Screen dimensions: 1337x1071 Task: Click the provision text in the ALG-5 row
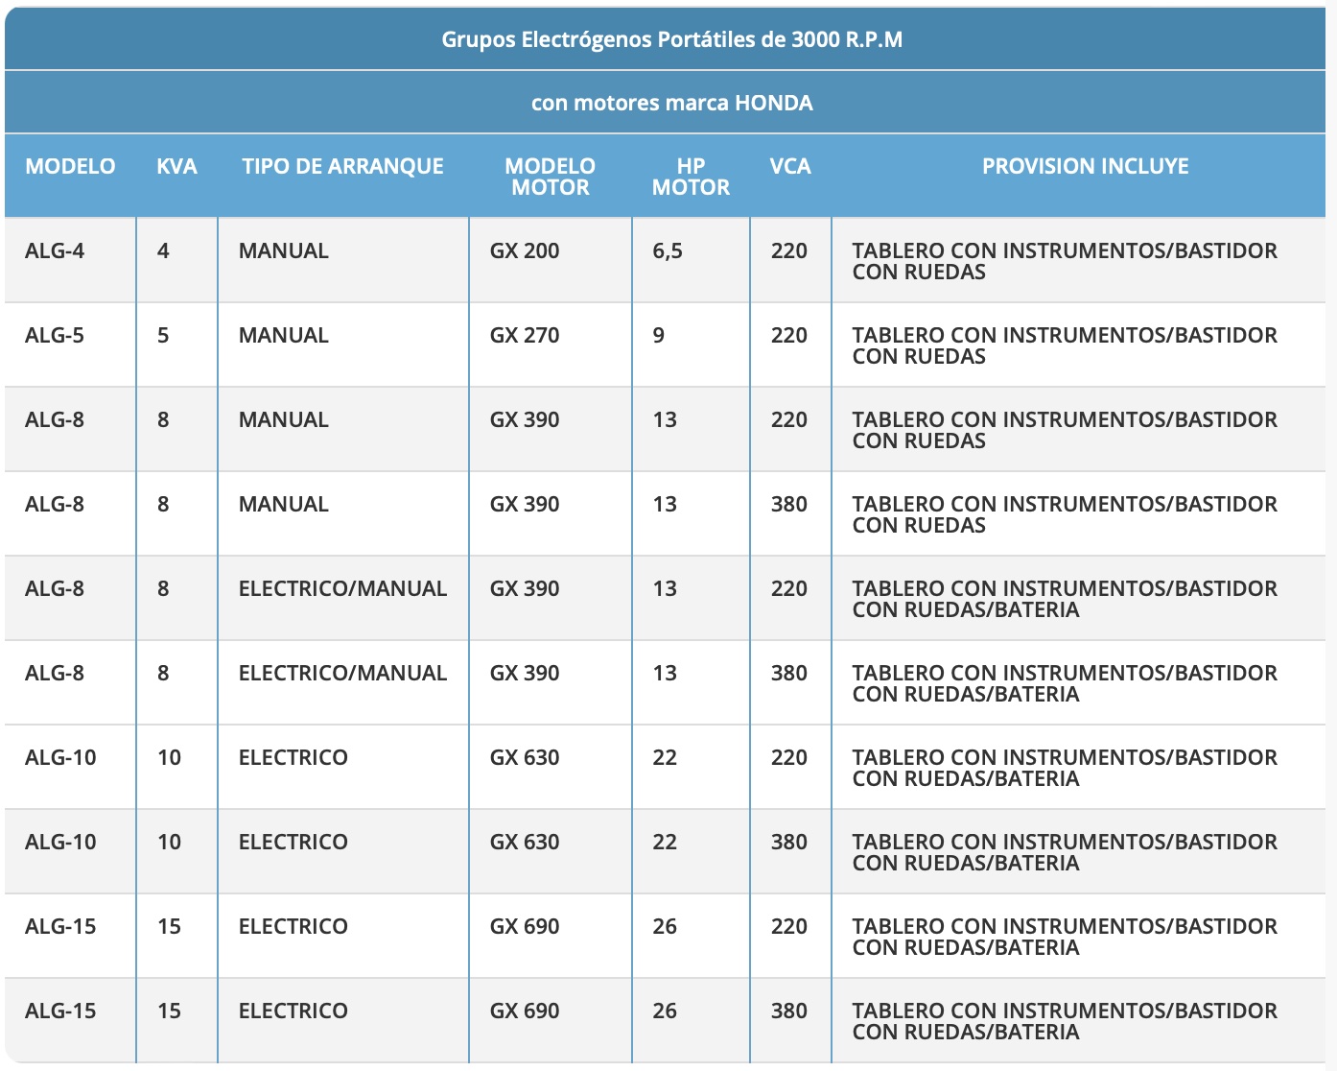1065,345
